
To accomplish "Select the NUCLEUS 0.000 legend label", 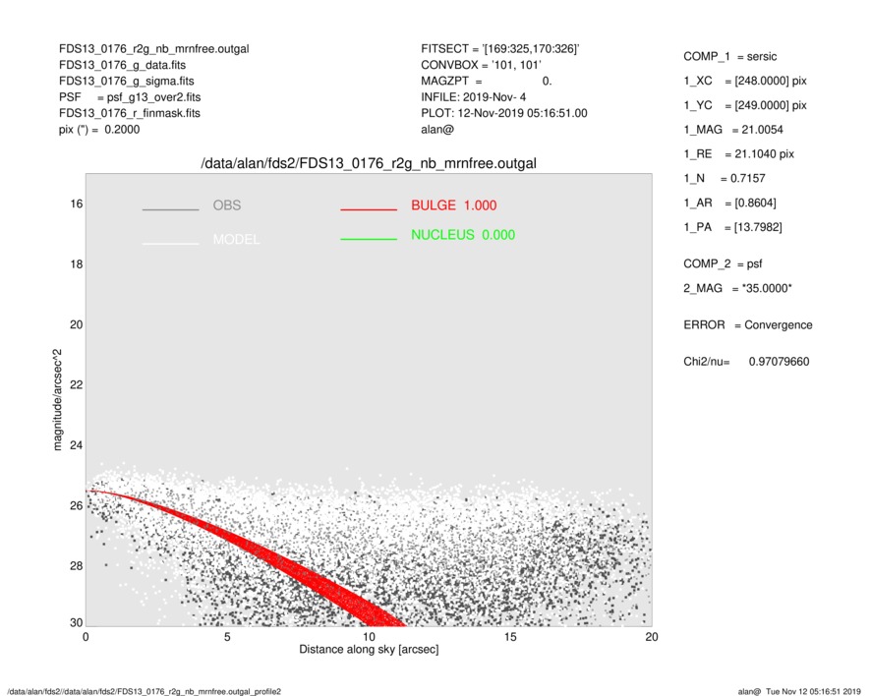I will pos(462,235).
